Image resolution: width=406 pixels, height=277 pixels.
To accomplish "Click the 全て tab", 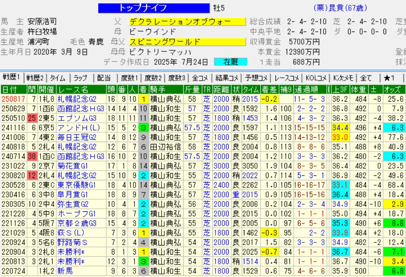I will click(366, 78).
